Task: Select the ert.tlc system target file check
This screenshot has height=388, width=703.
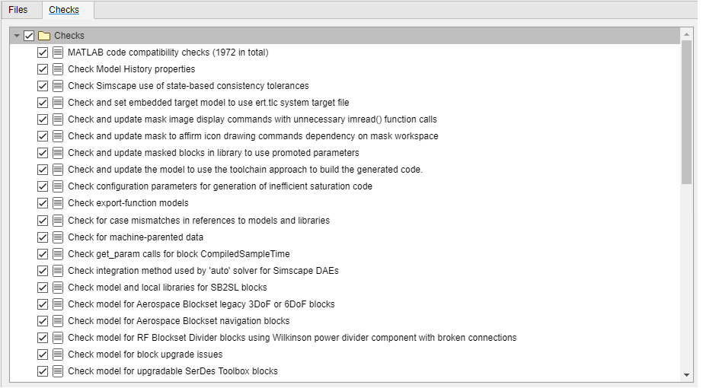Action: [208, 103]
